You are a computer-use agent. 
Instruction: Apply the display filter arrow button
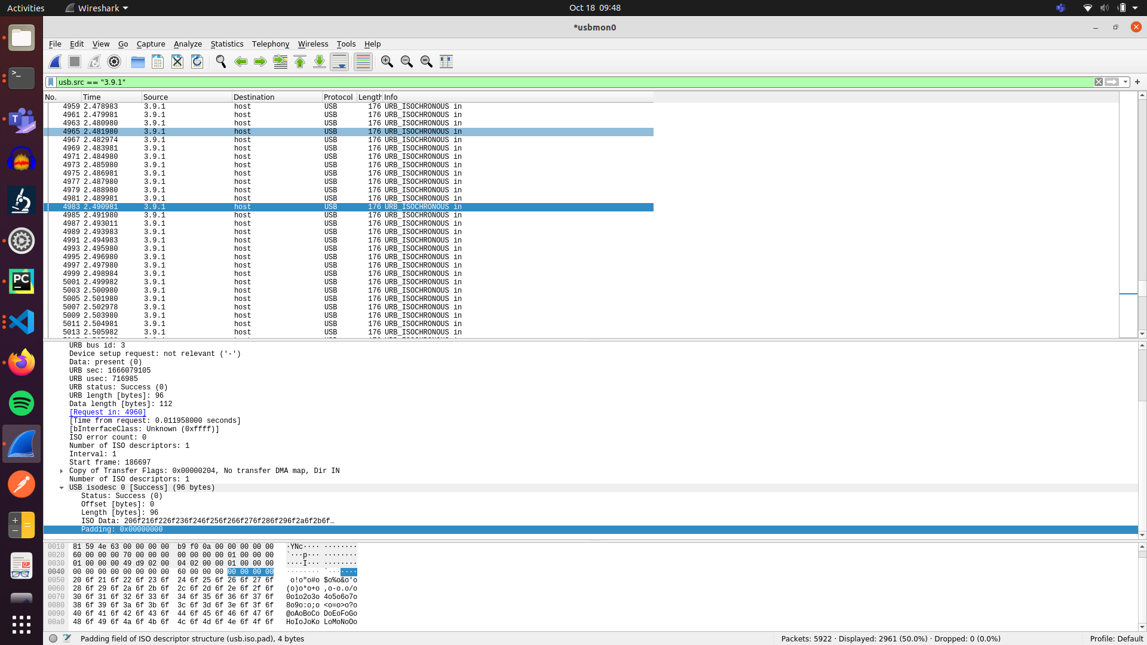click(1112, 82)
